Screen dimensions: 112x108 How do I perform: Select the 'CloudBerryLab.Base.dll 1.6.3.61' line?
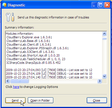[28, 41]
